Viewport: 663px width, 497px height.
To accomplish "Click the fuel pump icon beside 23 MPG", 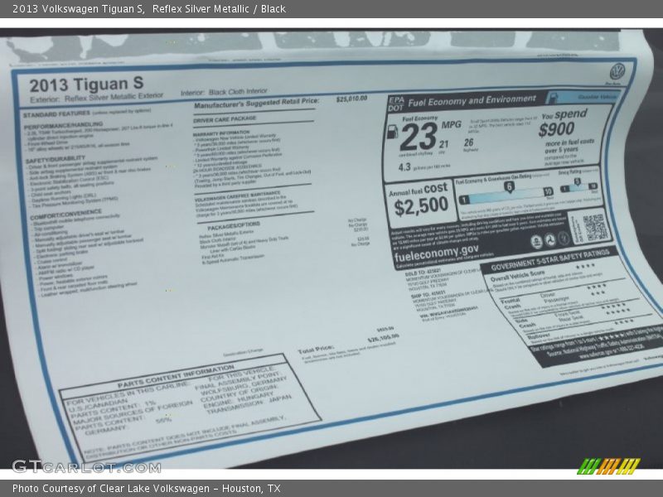I will click(x=393, y=132).
